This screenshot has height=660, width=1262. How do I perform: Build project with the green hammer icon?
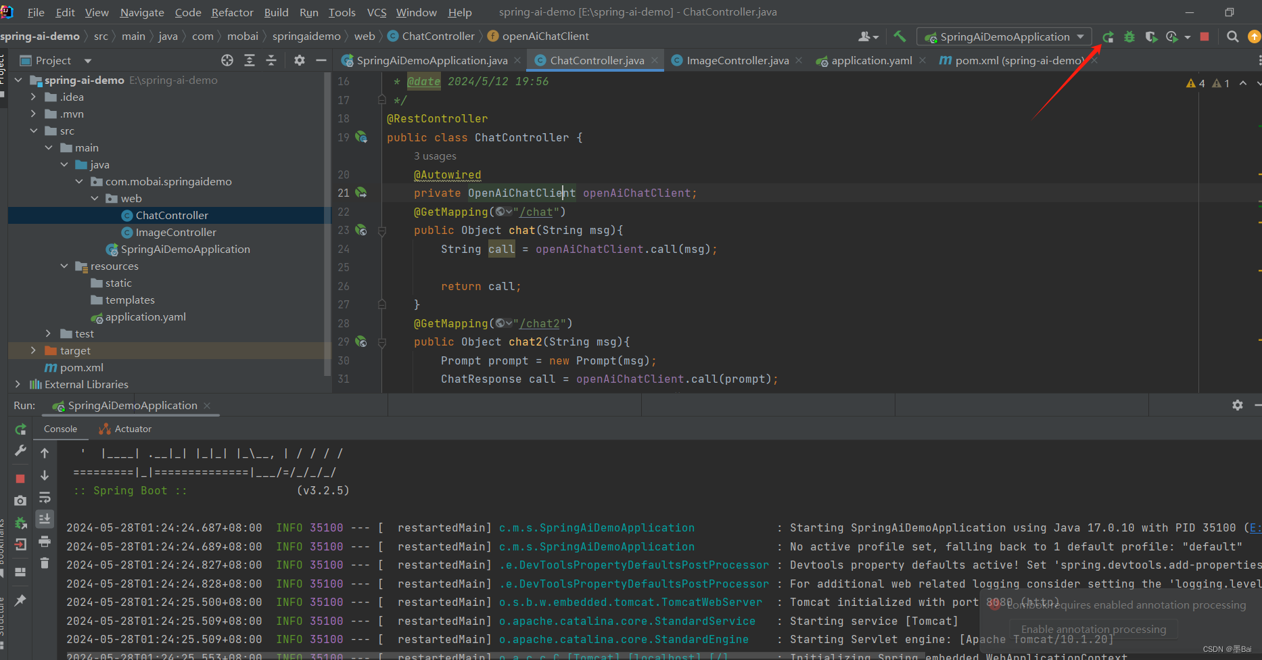[899, 37]
